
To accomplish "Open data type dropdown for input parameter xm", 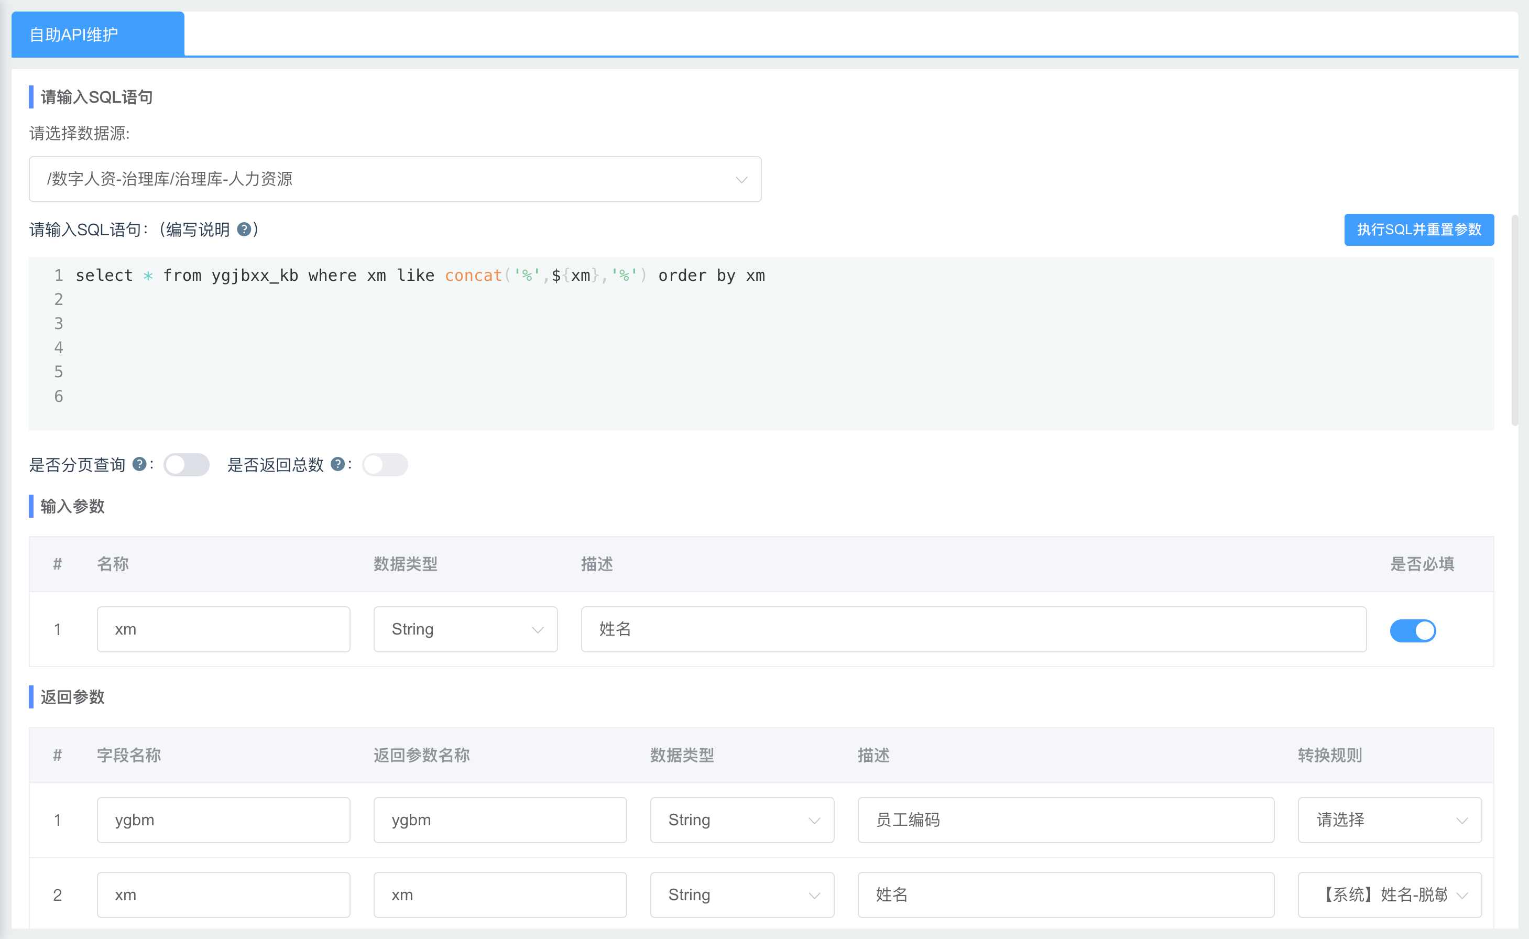I will (466, 629).
